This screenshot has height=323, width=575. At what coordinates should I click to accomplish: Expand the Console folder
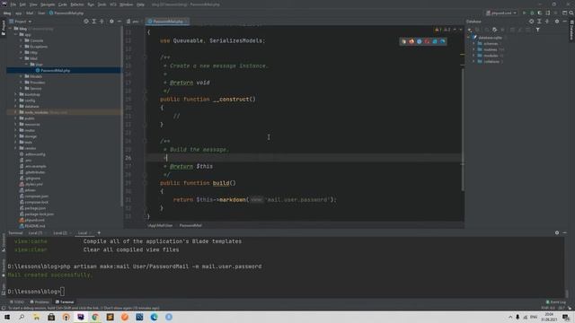22,40
